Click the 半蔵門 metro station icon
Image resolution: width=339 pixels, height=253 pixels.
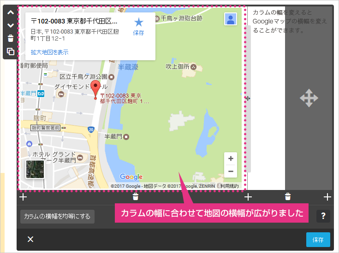coord(41,93)
